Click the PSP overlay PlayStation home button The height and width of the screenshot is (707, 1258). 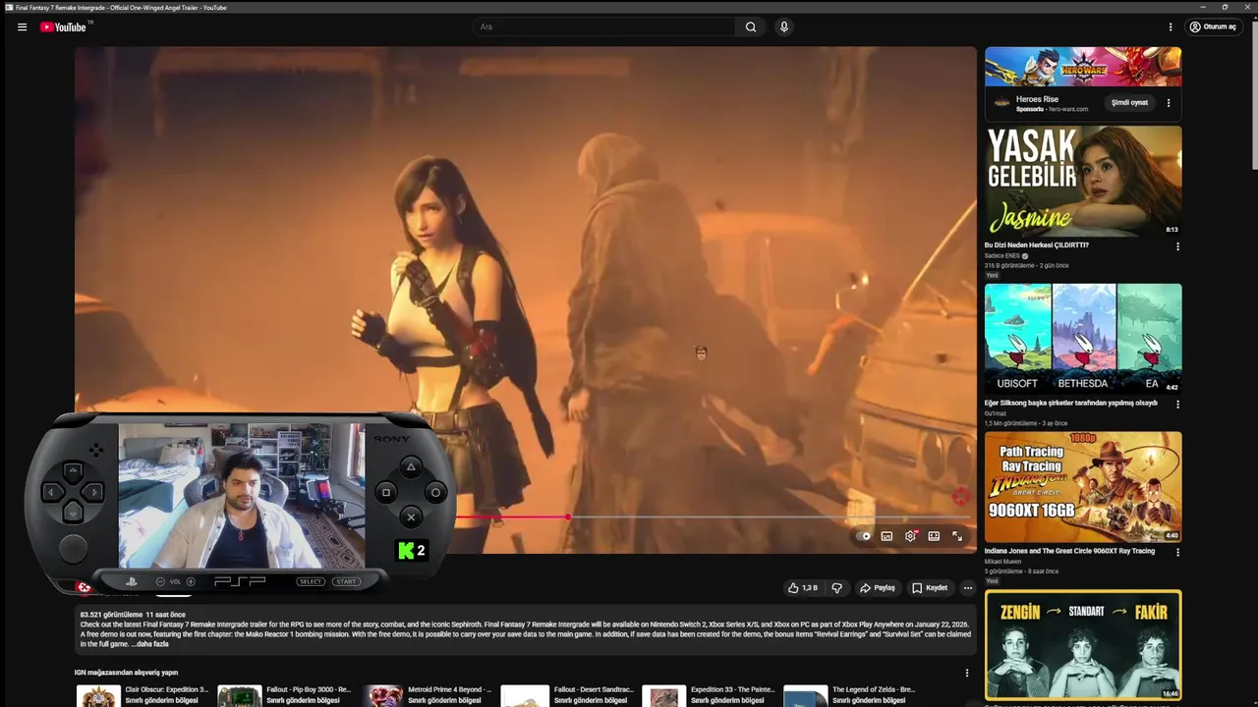[x=131, y=581]
